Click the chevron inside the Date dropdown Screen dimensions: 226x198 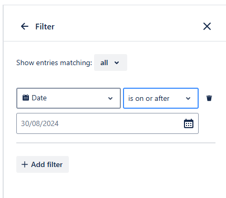pyautogui.click(x=110, y=98)
